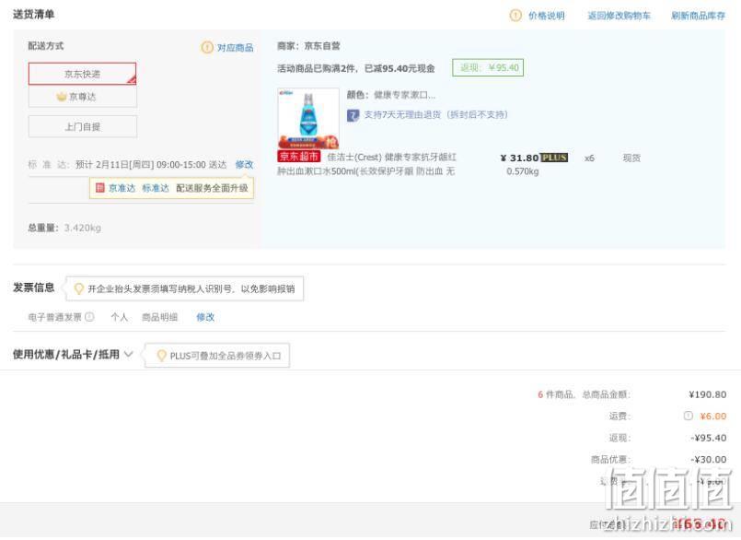Open the 佳洁士(Crest) product title link
The height and width of the screenshot is (540, 741).
(x=366, y=164)
